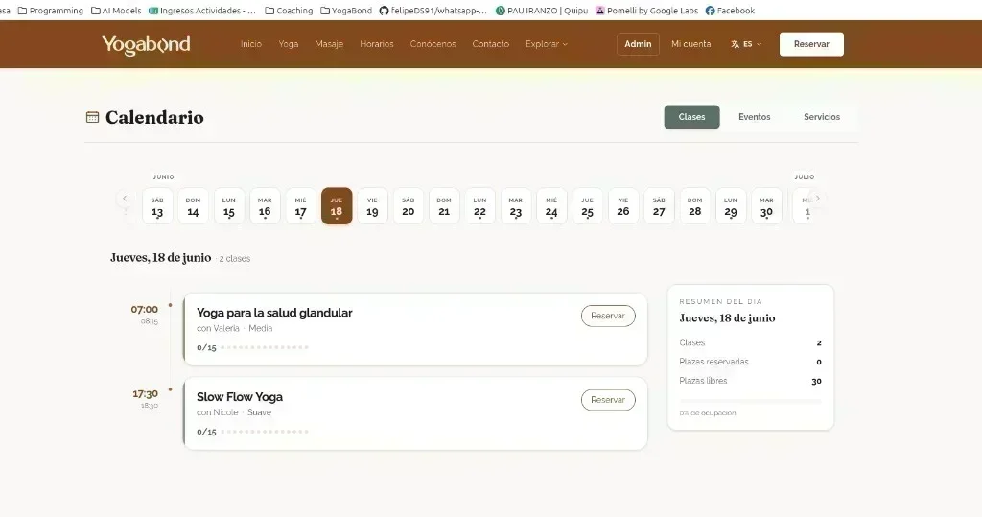Select Sunday 21 in date strip
The width and height of the screenshot is (982, 517).
[444, 206]
